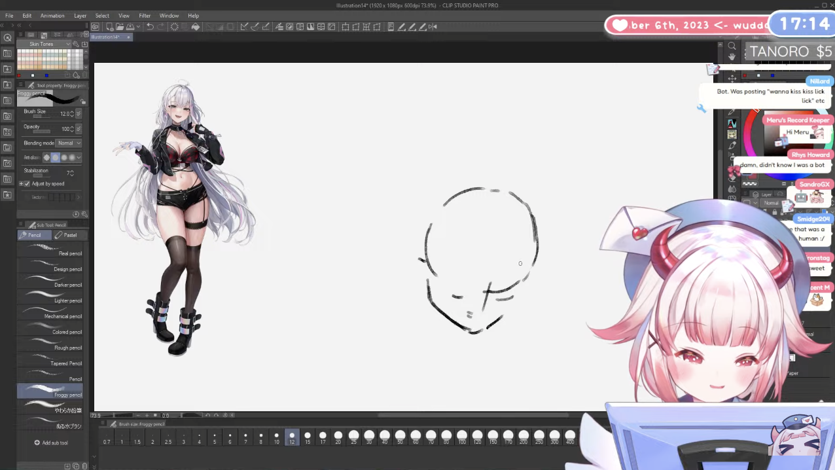Viewport: 835px width, 470px height.
Task: Toggle the Adjust by speed checkbox
Action: (x=27, y=184)
